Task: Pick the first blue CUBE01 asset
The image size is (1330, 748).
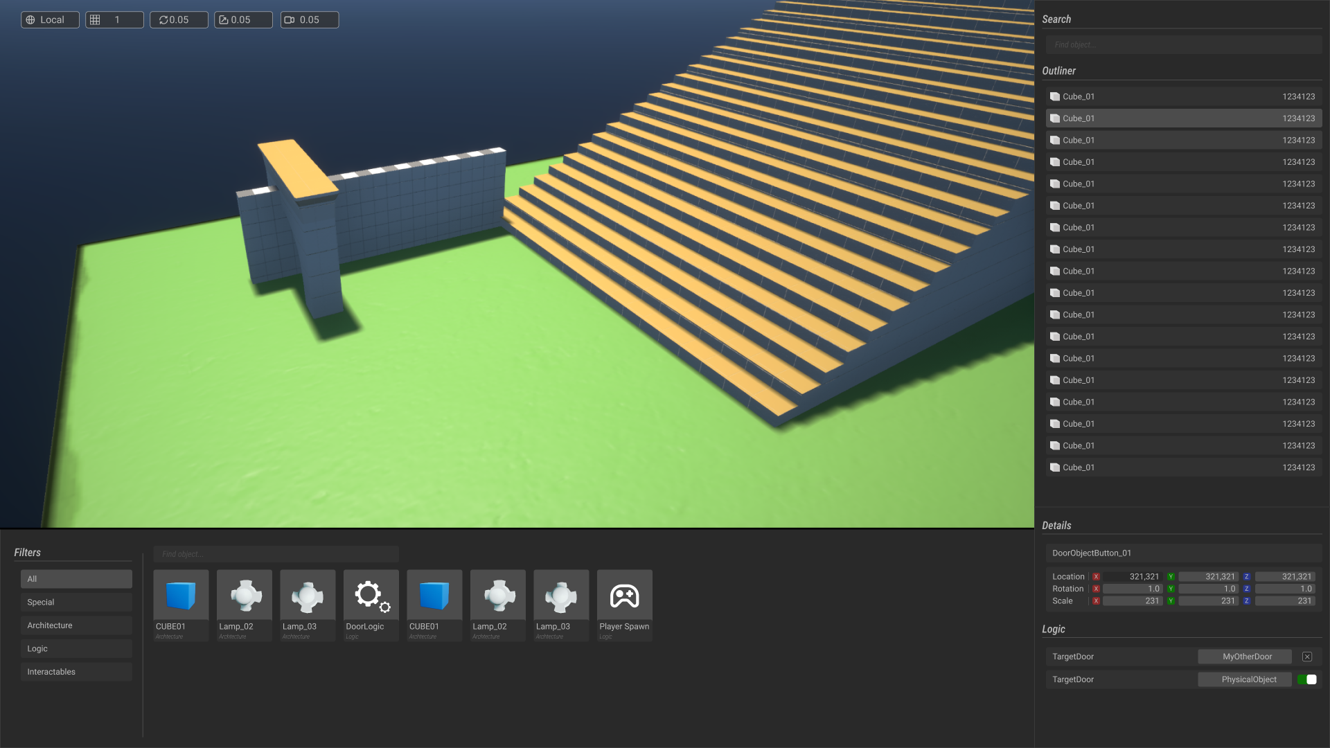Action: tap(181, 596)
